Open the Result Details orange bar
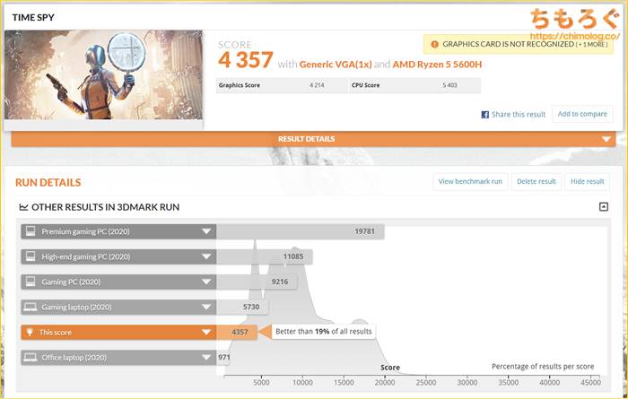The image size is (628, 399). 313,139
